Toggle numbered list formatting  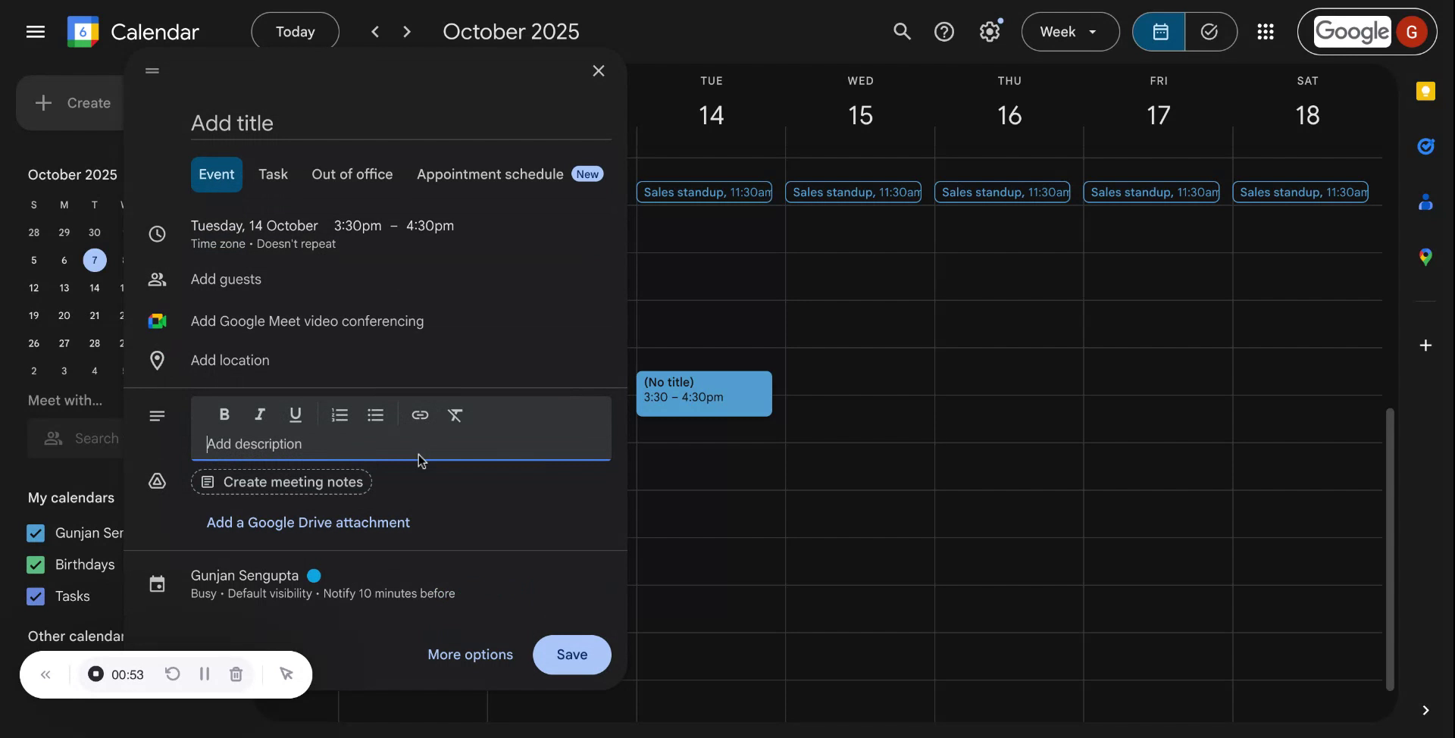pos(339,415)
